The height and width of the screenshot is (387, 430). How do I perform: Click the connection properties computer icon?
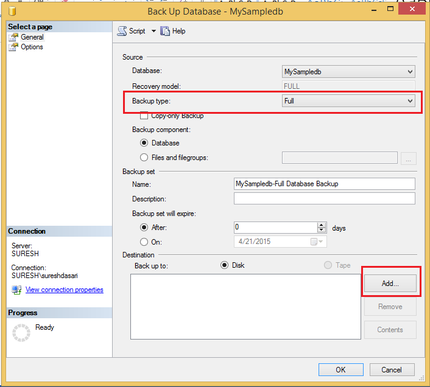[x=16, y=290]
